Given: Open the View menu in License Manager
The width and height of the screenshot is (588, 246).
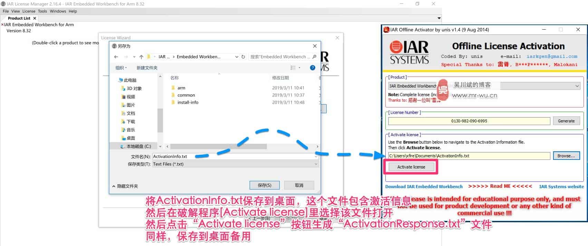Looking at the screenshot, I should click(x=16, y=11).
